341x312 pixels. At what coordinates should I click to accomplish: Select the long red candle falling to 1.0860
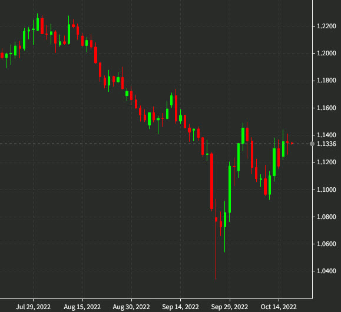pos(211,181)
